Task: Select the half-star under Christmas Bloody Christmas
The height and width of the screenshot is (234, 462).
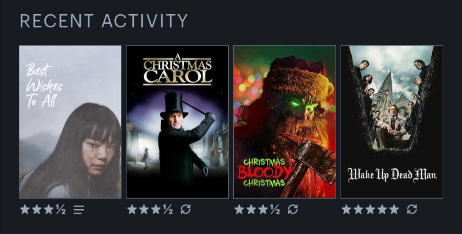Action: click(275, 210)
